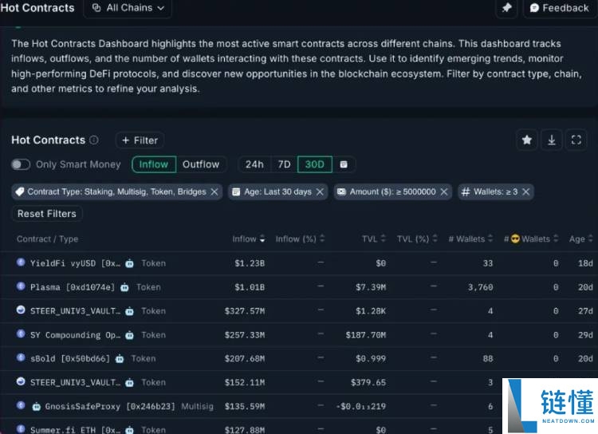Viewport: 598px width, 434px height.
Task: Open the Feedback button
Action: tap(559, 8)
